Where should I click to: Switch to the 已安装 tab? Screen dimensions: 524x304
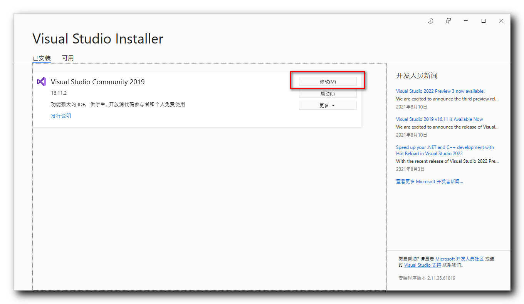tap(42, 58)
